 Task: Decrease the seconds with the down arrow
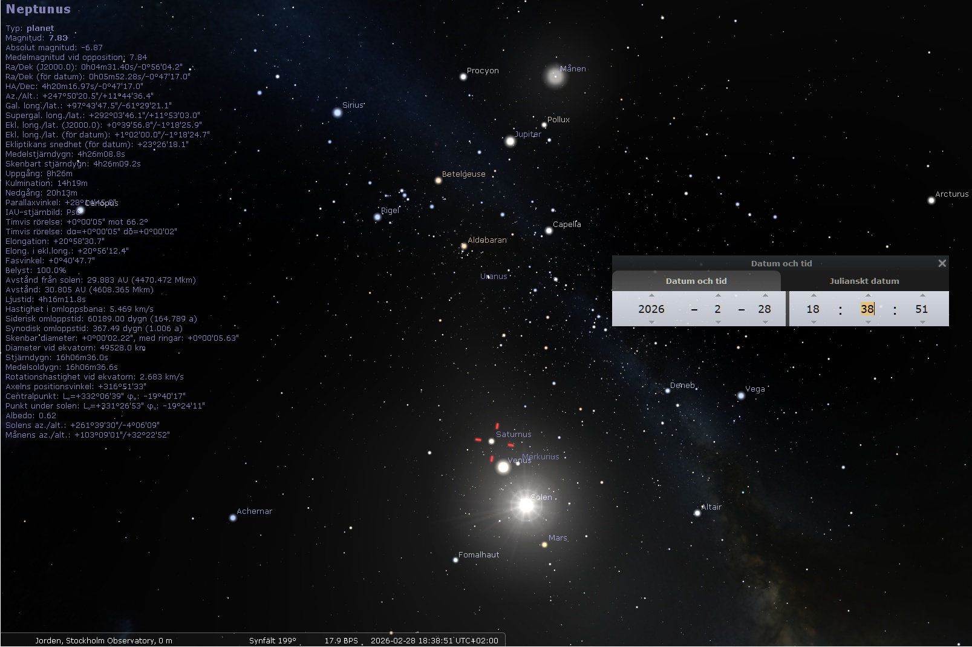pos(922,322)
